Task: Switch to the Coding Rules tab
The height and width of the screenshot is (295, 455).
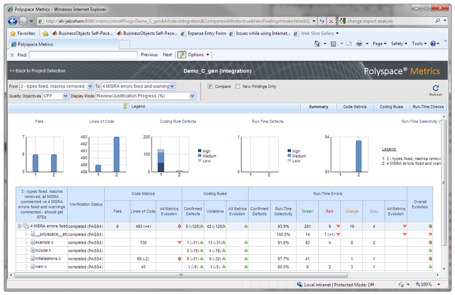Action: (391, 106)
